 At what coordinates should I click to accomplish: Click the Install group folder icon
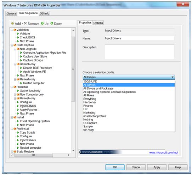[x=15, y=117]
